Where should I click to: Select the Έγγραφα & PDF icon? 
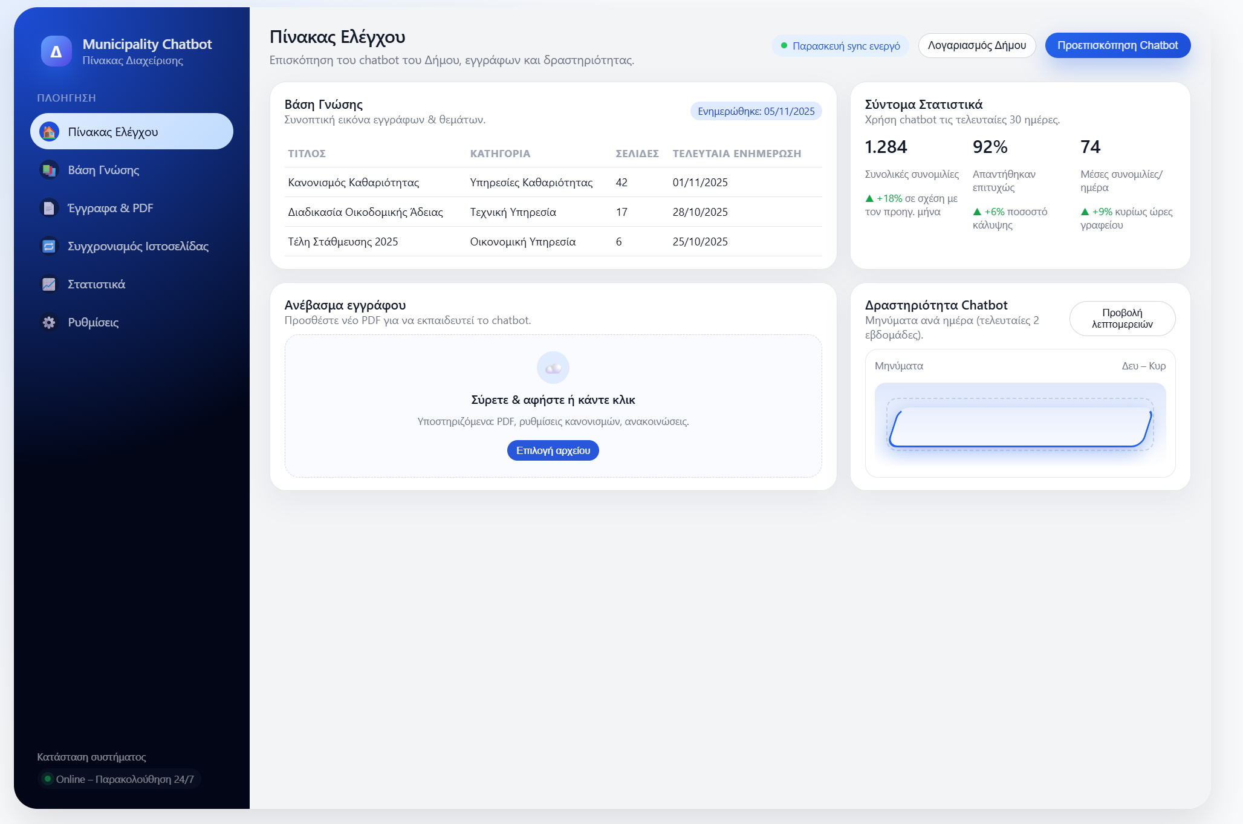(x=50, y=208)
